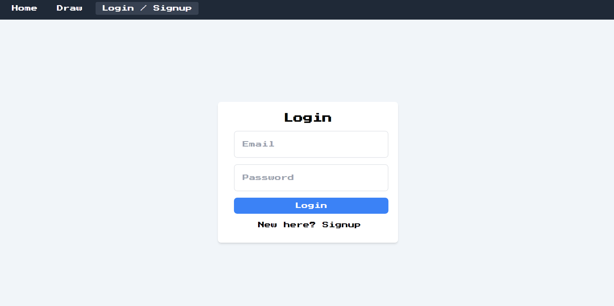Click the Email placeholder text
This screenshot has height=306, width=614.
pos(258,144)
